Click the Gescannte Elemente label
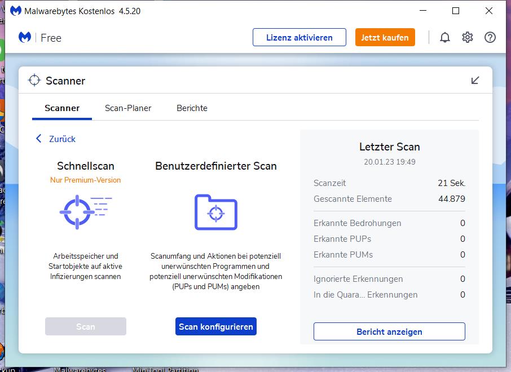Screen dimensions: 511x372 (353, 199)
